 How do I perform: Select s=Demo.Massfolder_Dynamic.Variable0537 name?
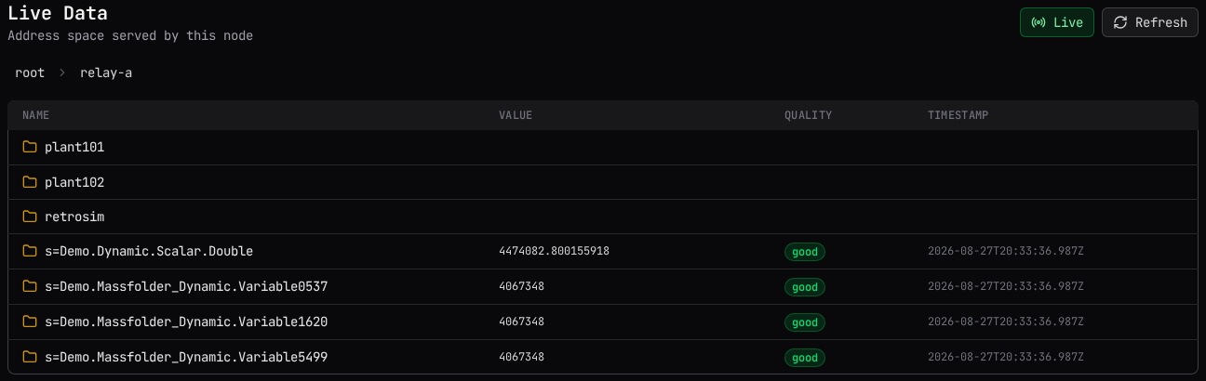coord(186,286)
